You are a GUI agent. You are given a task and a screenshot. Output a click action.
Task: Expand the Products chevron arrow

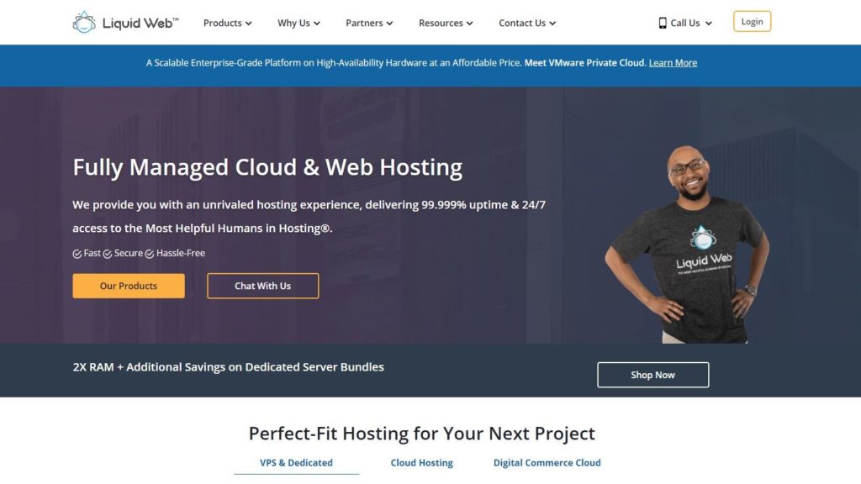pyautogui.click(x=249, y=24)
